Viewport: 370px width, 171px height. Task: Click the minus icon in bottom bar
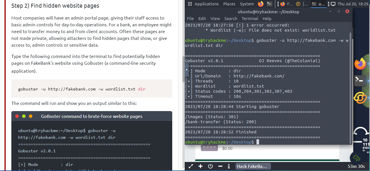[220, 166]
